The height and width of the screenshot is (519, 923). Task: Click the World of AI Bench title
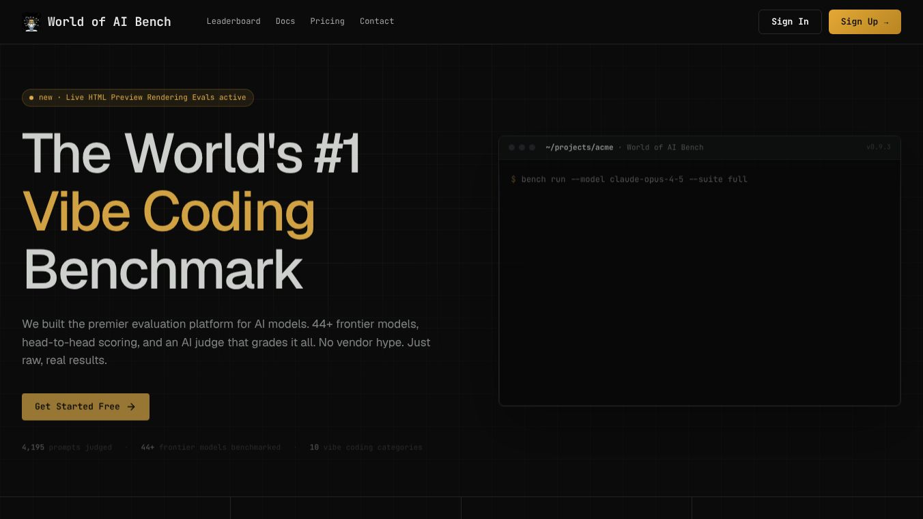pyautogui.click(x=109, y=22)
